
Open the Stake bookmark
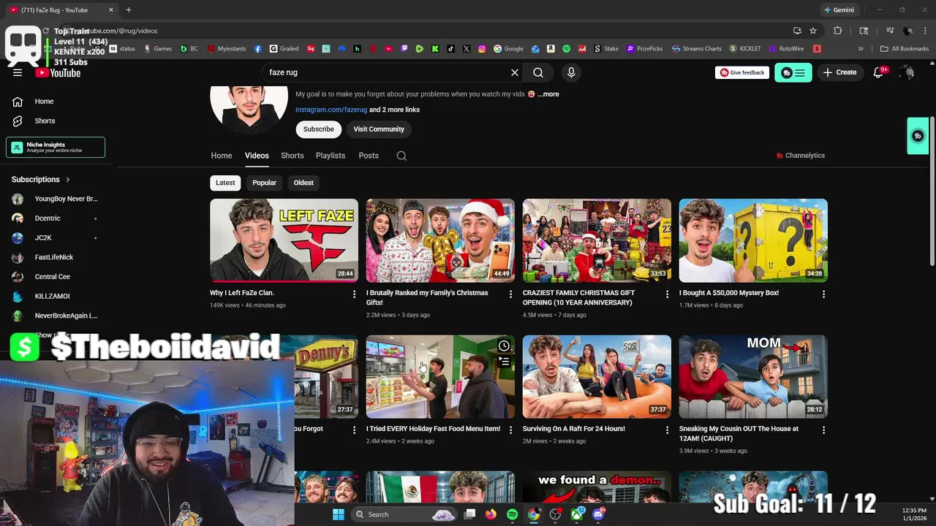tap(605, 49)
